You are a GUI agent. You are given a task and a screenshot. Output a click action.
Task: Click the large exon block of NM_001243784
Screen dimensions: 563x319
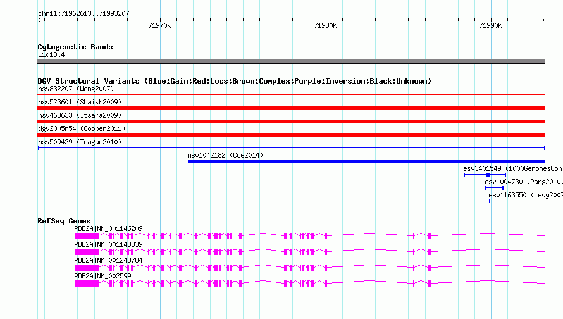point(87,268)
